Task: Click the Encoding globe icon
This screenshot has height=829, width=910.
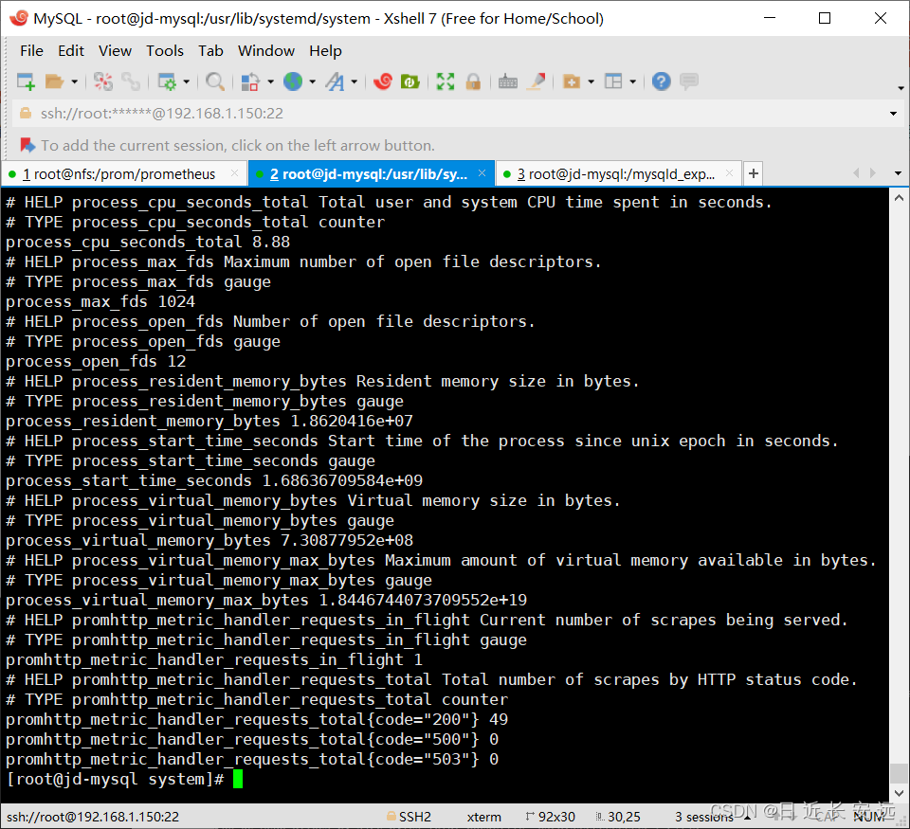Action: click(293, 81)
